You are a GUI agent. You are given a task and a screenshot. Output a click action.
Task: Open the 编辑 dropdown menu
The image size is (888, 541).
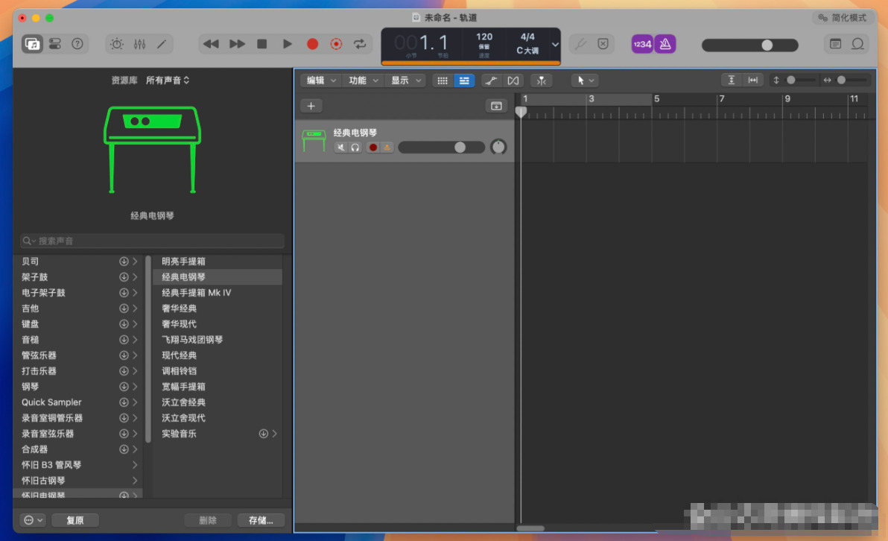click(321, 80)
